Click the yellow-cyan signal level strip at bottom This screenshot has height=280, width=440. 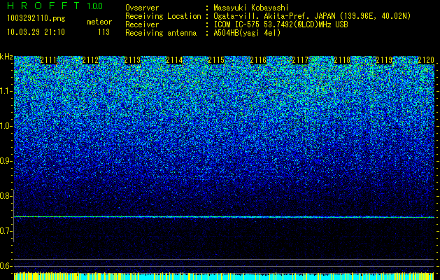point(225,276)
